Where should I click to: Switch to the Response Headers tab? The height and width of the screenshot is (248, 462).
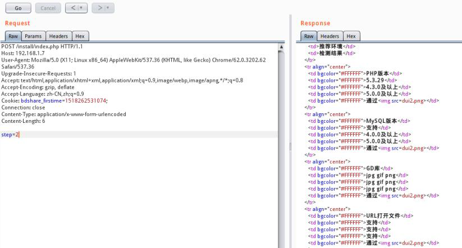pyautogui.click(x=330, y=36)
